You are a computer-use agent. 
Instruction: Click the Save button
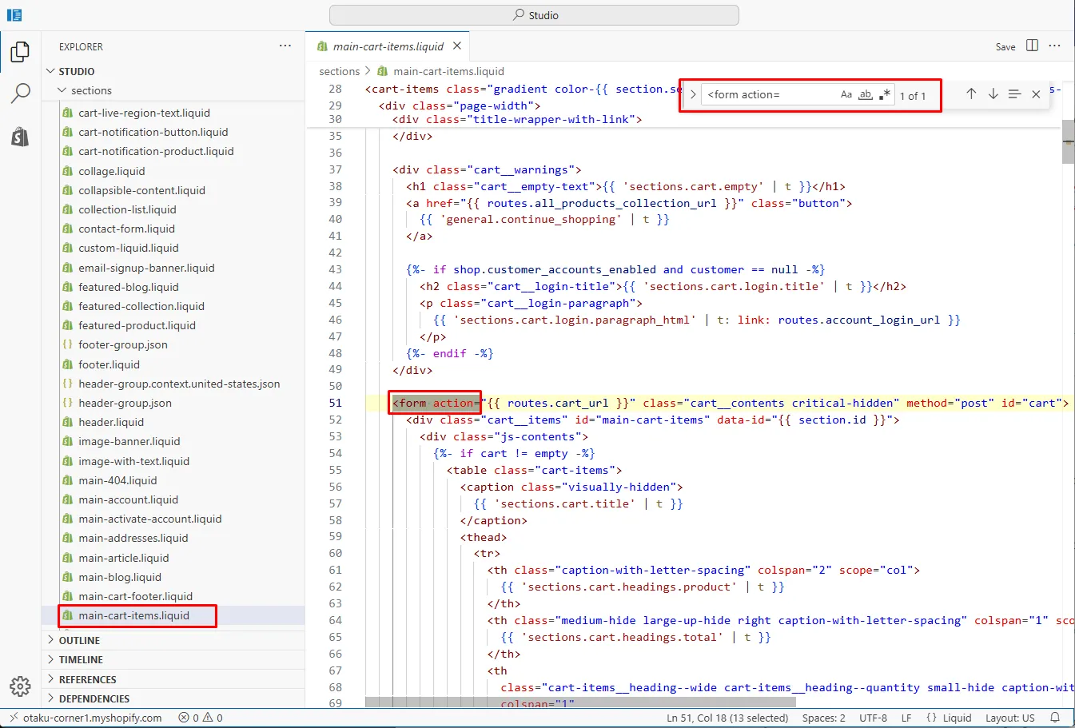coord(1005,46)
